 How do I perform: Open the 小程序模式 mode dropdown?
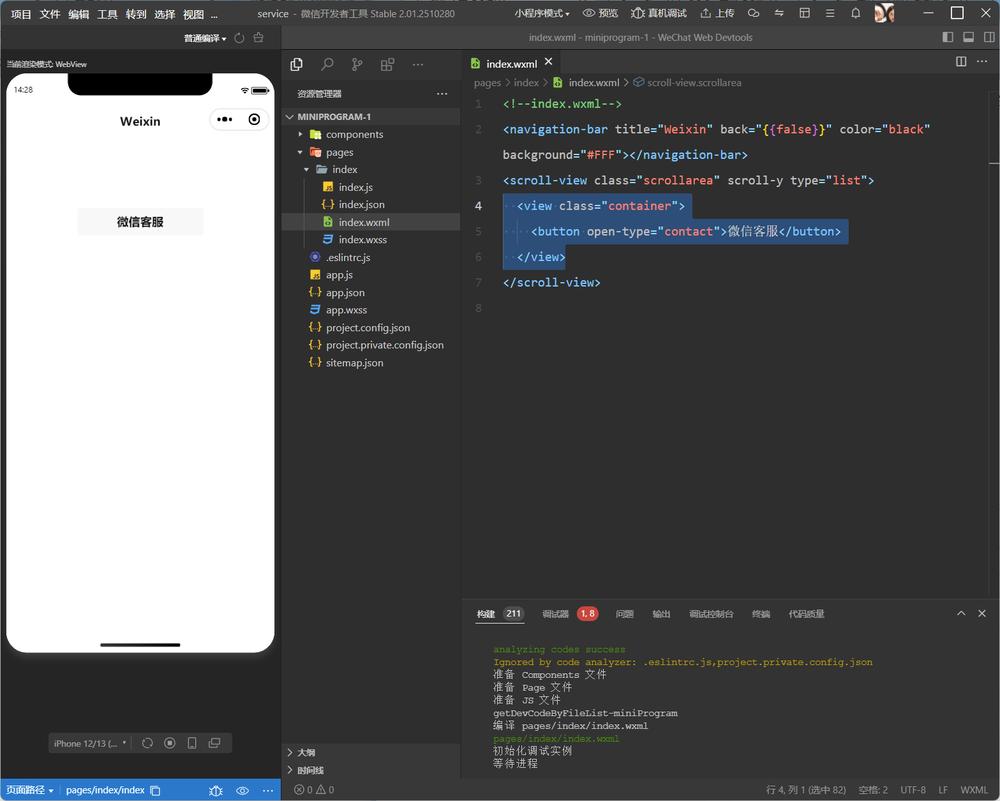pos(542,13)
